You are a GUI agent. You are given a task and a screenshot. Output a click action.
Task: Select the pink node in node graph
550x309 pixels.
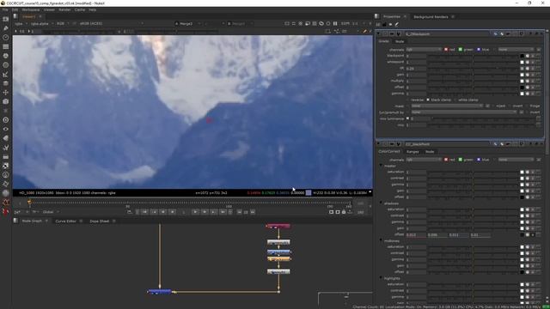(x=278, y=227)
